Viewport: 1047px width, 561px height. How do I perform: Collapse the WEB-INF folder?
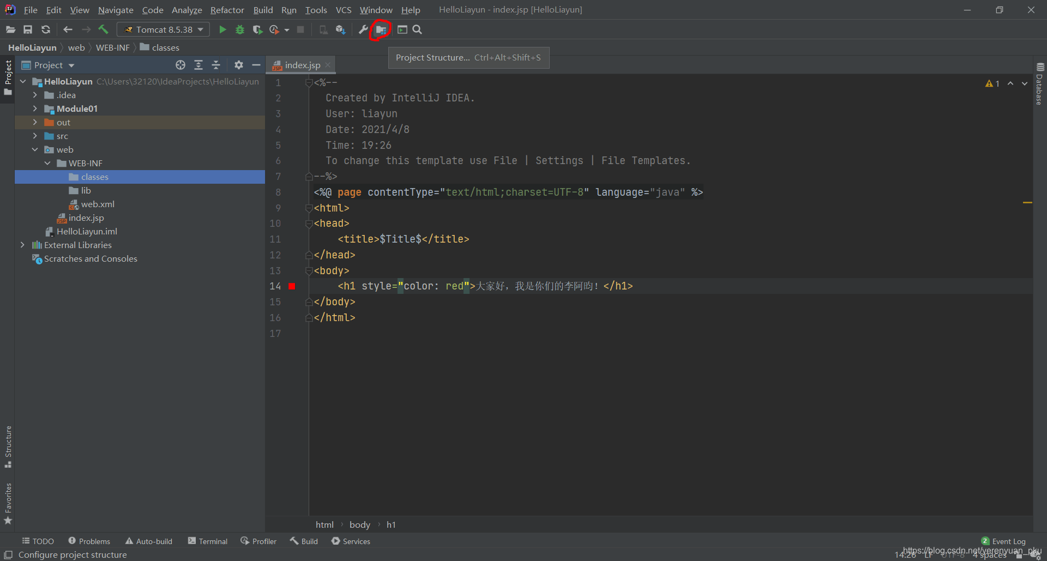pyautogui.click(x=47, y=163)
